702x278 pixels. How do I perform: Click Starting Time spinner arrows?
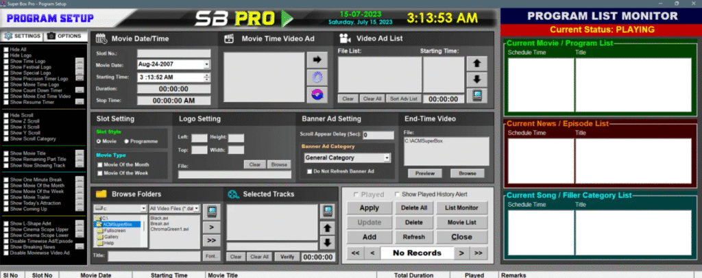pyautogui.click(x=206, y=77)
